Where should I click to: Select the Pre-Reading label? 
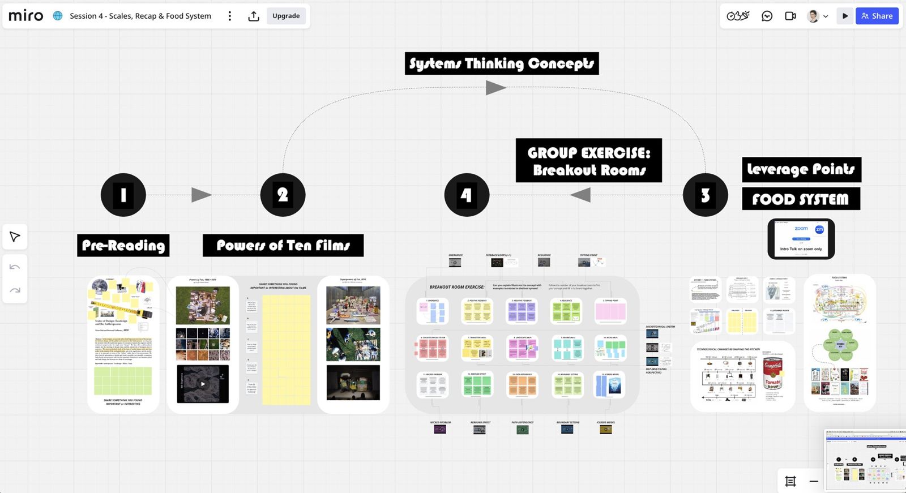(123, 245)
